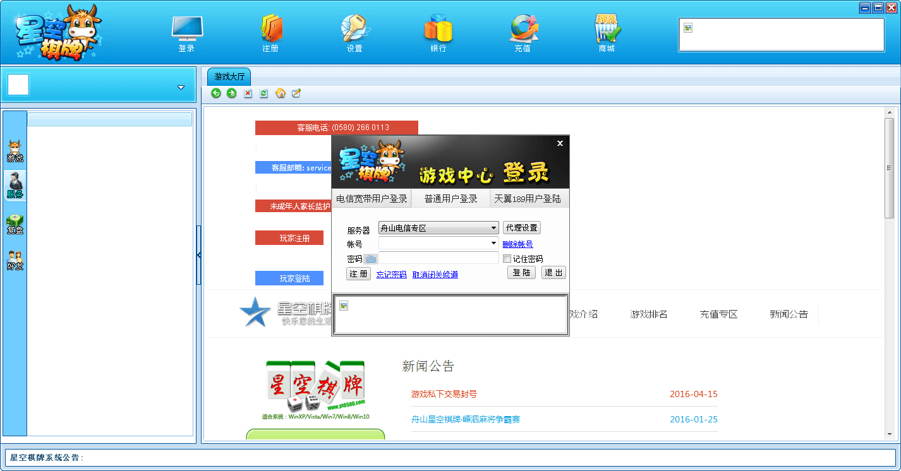This screenshot has width=901, height=471.
Task: Open news 舟山星空棋牌·嵊泗麻将争霸赛
Action: pyautogui.click(x=466, y=419)
